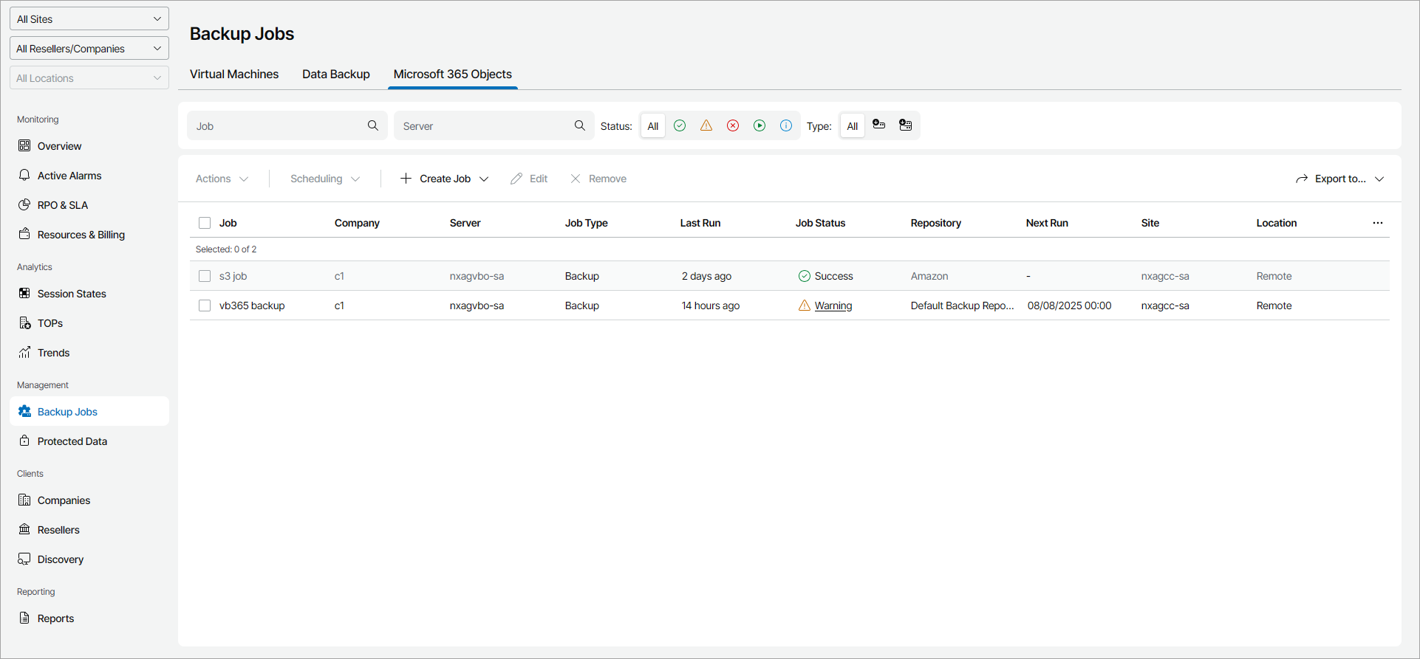Click the Overview sidebar icon

24,145
